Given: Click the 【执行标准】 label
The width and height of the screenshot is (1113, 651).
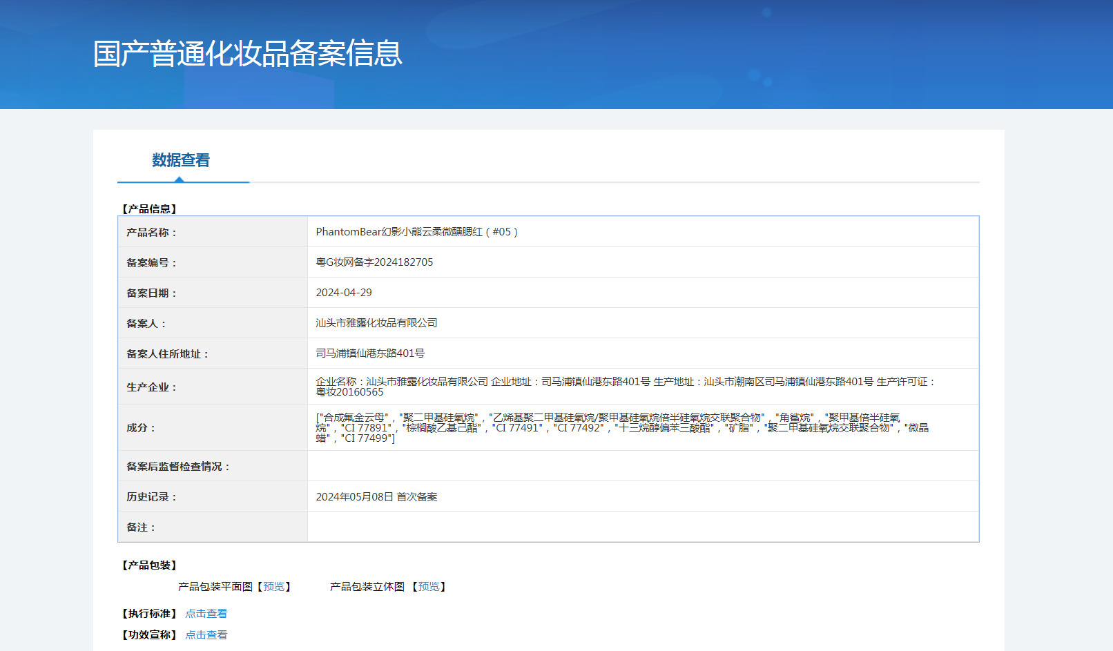Looking at the screenshot, I should [x=150, y=614].
